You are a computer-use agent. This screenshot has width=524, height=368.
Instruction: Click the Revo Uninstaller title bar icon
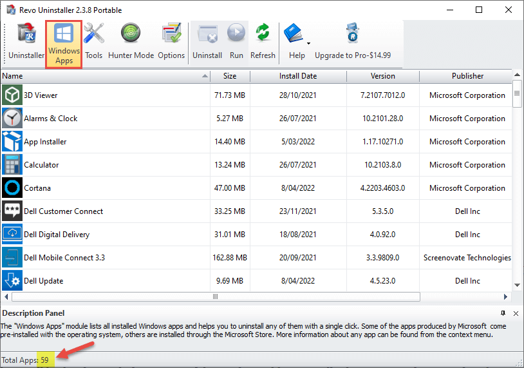pyautogui.click(x=11, y=10)
